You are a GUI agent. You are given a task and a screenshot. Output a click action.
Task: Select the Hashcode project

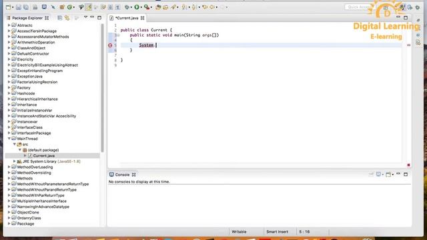click(25, 93)
